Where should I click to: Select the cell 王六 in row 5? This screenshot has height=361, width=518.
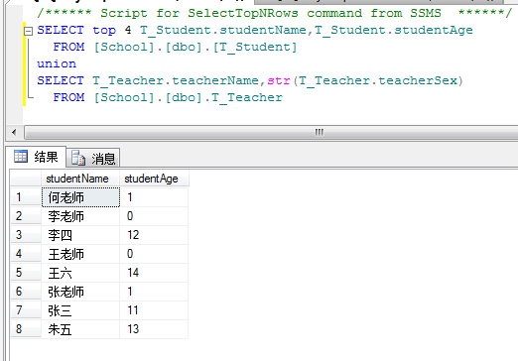pos(80,273)
